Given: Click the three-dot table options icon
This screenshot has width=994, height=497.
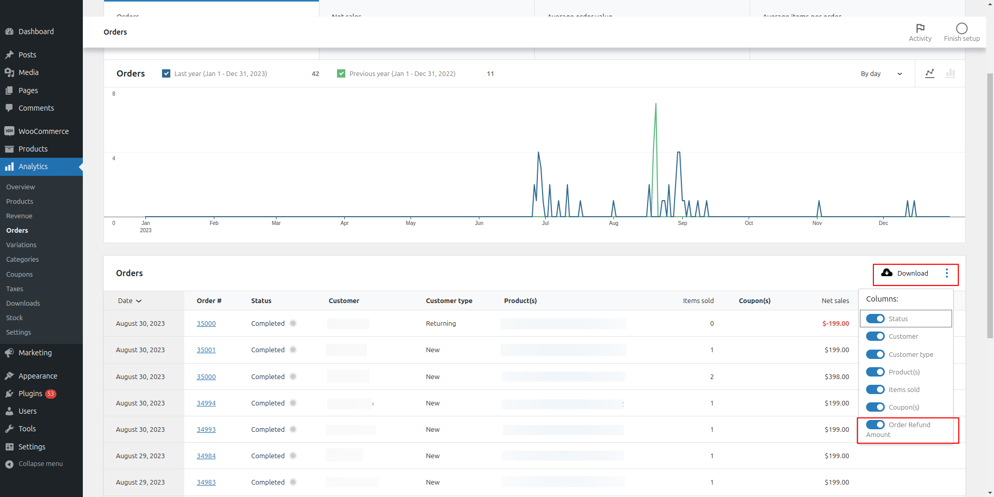Looking at the screenshot, I should click(947, 274).
